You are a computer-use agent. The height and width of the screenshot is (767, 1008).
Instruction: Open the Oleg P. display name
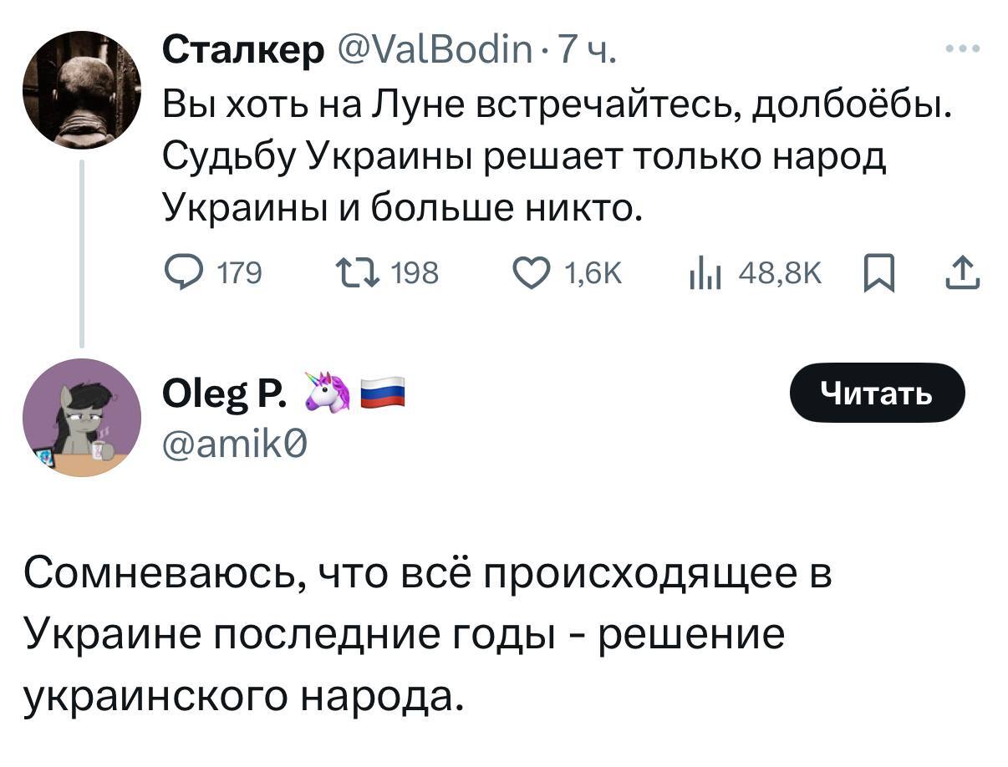click(222, 393)
